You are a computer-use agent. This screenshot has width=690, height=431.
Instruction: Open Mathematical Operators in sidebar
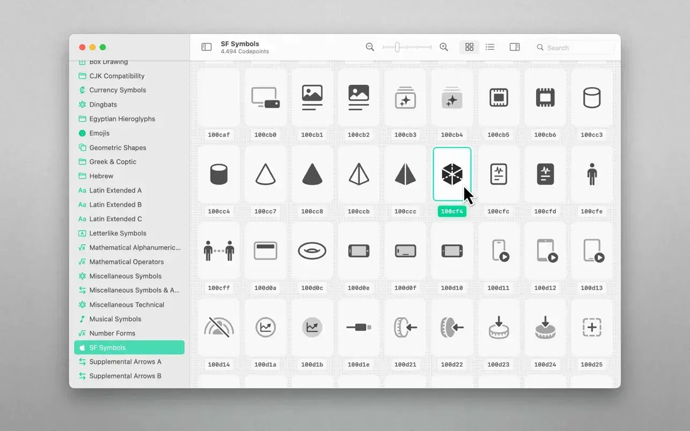[126, 262]
